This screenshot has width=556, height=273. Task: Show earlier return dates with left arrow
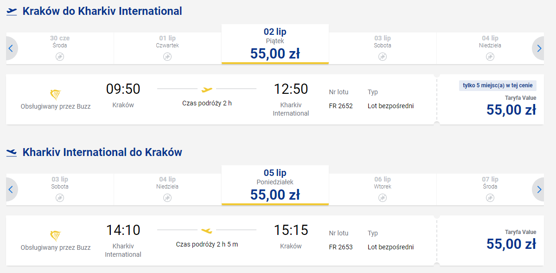11,189
